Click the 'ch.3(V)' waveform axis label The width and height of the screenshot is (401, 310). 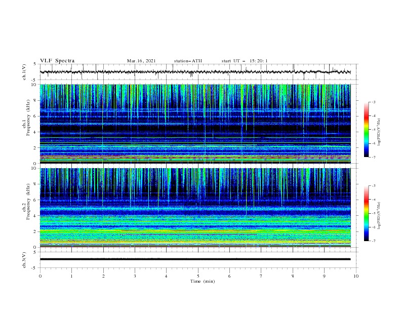tap(24, 260)
